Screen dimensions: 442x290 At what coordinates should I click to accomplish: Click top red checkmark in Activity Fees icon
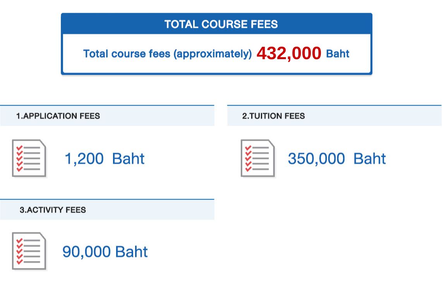[x=20, y=241]
